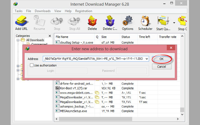Open the Help menu
The width and height of the screenshot is (200, 125).
pyautogui.click(x=68, y=11)
